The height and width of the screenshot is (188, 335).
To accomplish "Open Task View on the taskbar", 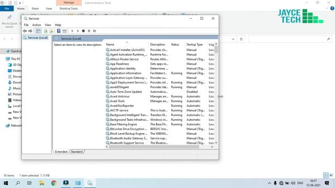I will pos(29,183).
